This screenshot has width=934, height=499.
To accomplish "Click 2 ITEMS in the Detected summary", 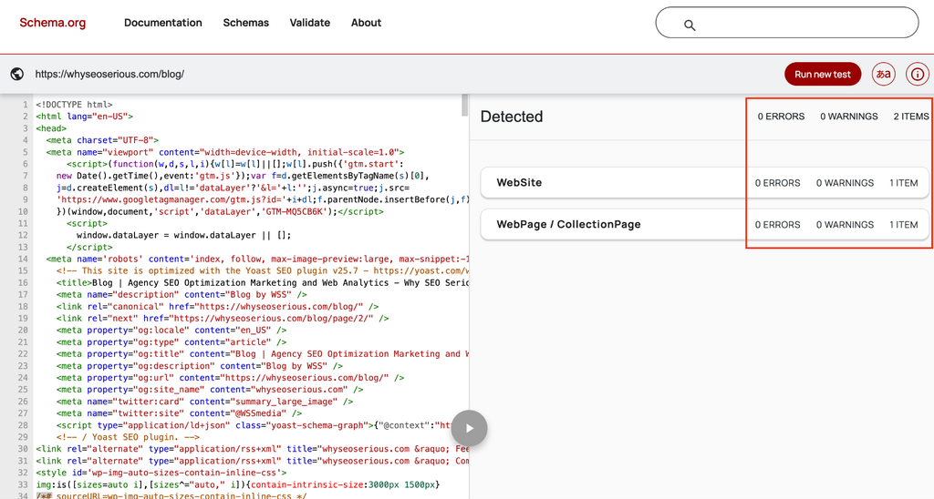I will [x=911, y=117].
